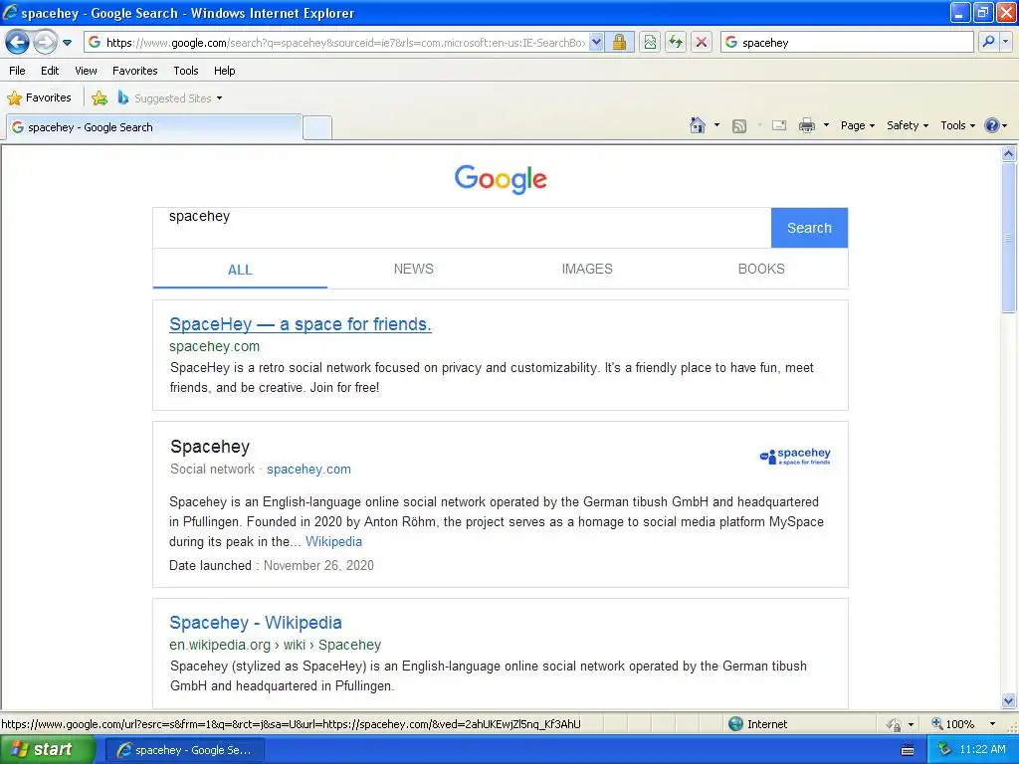Switch to the IMAGES results tab
Image resolution: width=1019 pixels, height=764 pixels.
pyautogui.click(x=587, y=269)
